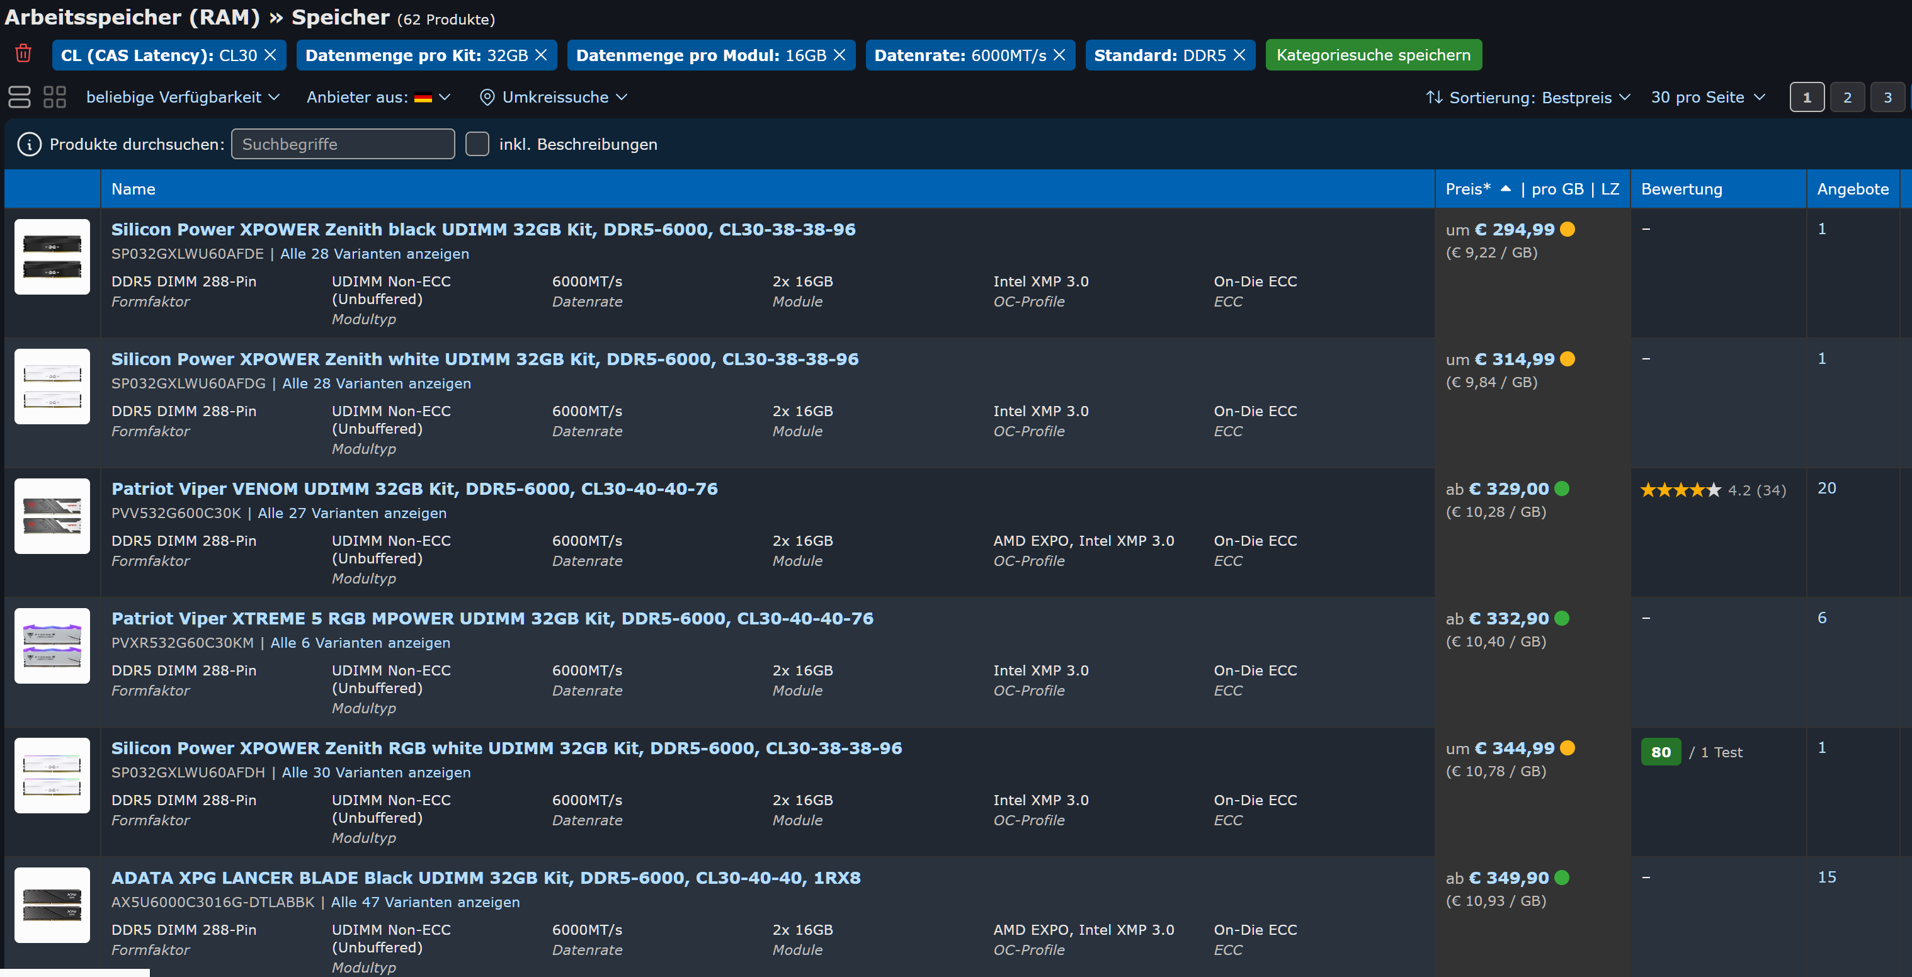Switch to list view layout icon
The width and height of the screenshot is (1912, 977).
point(20,97)
